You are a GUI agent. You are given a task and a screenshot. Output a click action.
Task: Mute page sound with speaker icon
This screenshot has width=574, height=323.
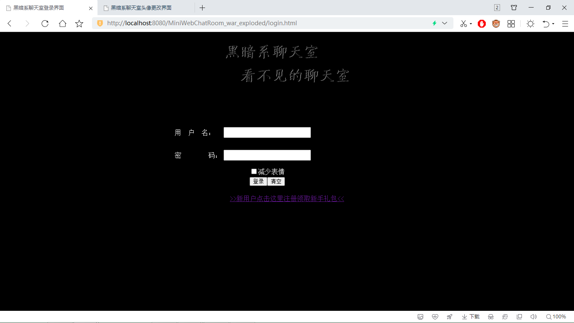click(534, 317)
